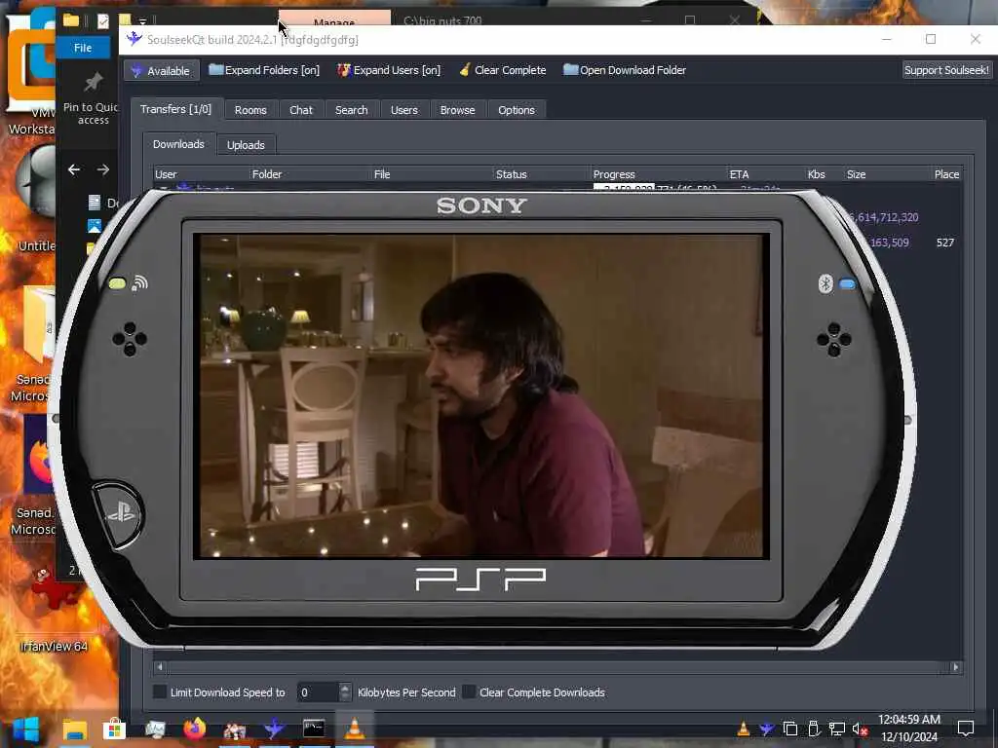Click the PSP left four-dot speaker

point(130,339)
